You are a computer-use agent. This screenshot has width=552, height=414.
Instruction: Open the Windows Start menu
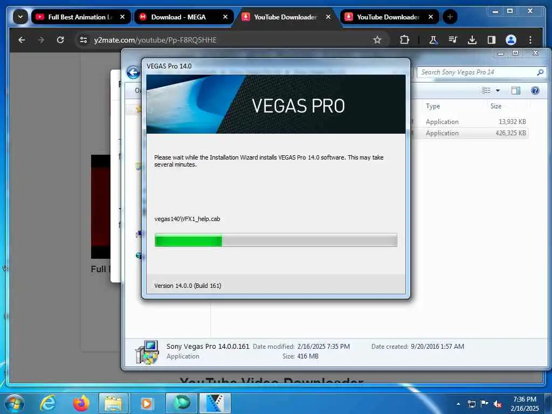coord(14,403)
